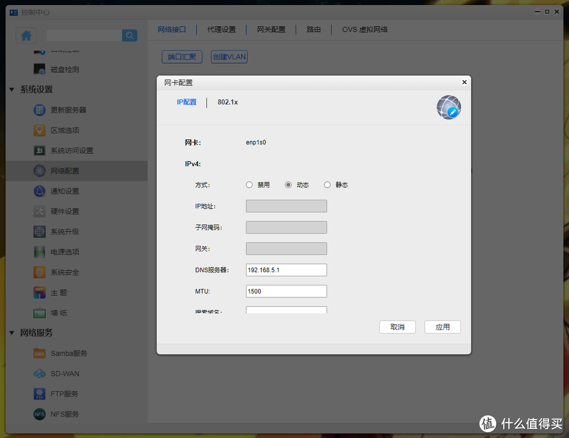Click the NFS服务 icon
569x438 pixels.
39,414
